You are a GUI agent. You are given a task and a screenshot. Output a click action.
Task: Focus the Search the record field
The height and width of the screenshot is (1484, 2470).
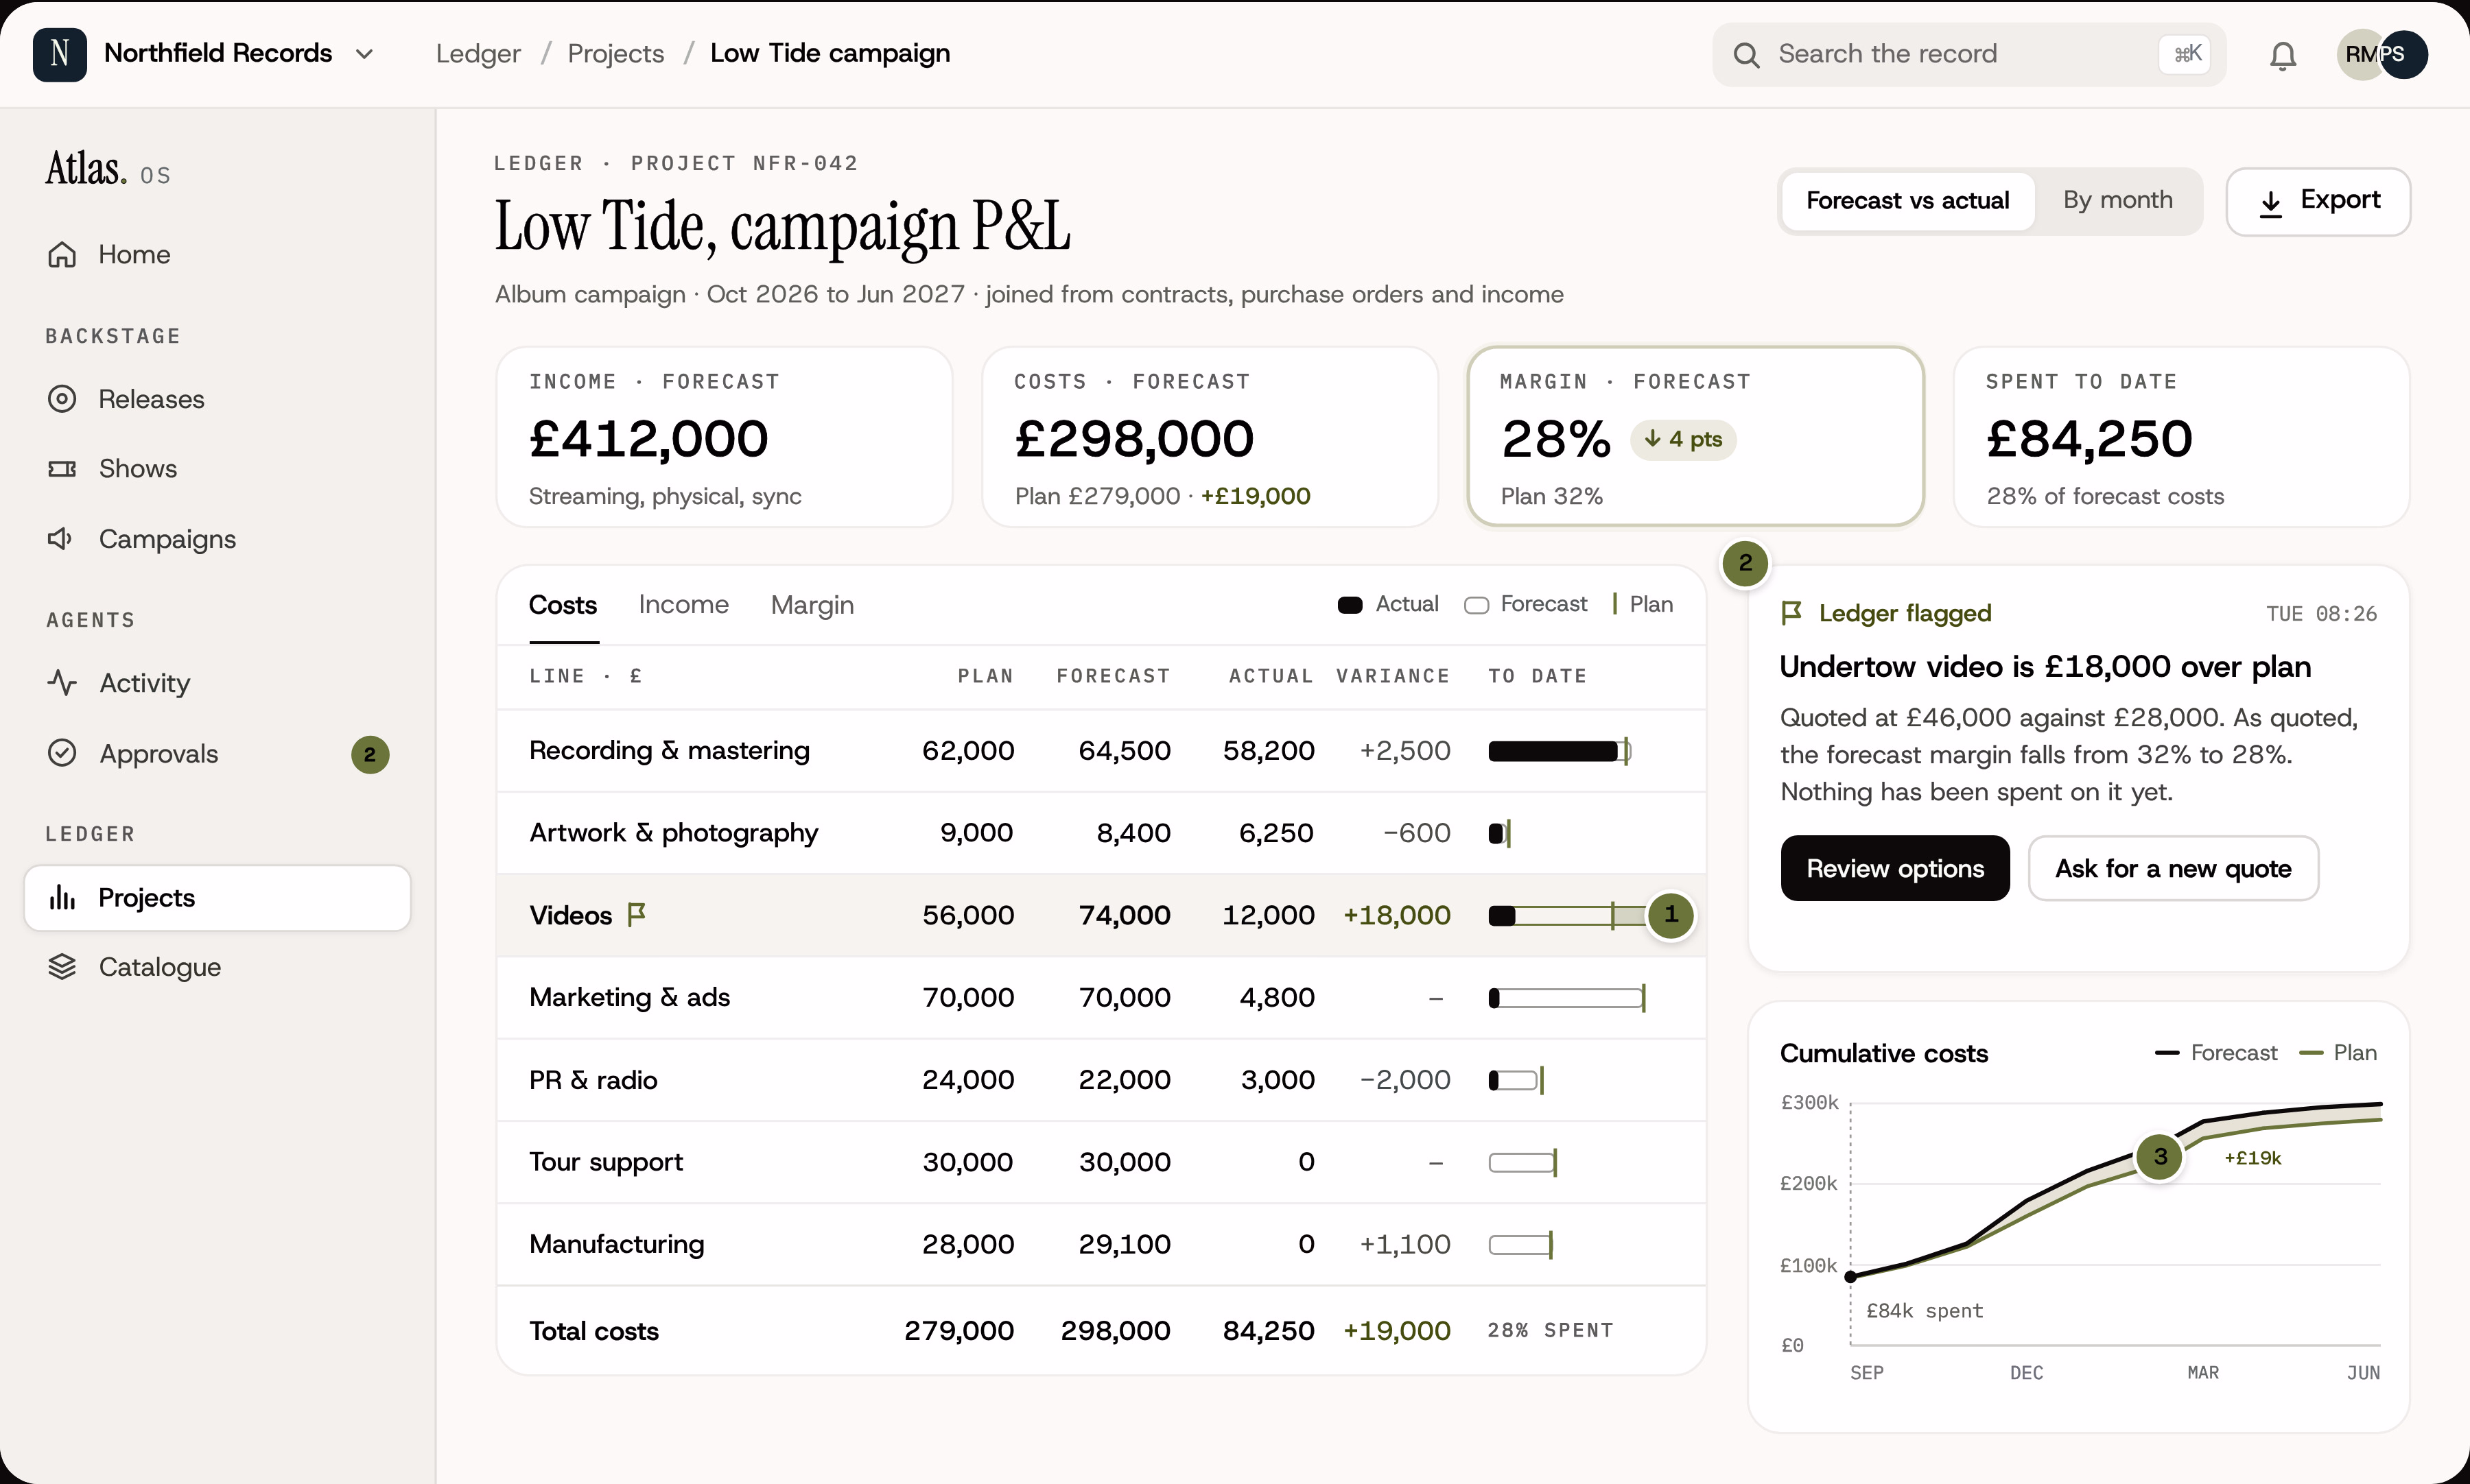pyautogui.click(x=1968, y=54)
